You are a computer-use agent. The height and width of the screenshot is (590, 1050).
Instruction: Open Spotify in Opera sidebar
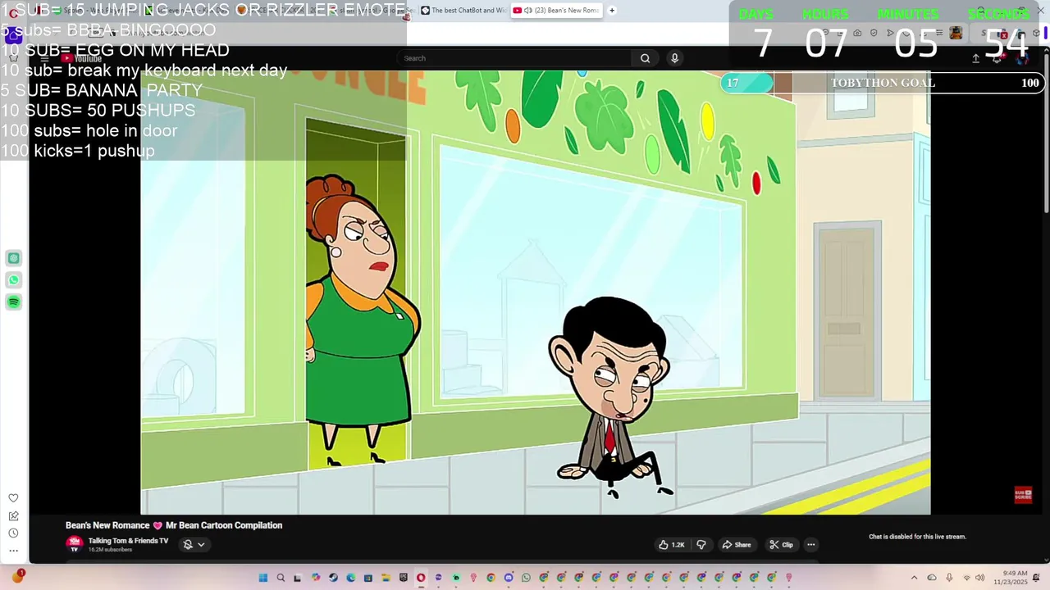pyautogui.click(x=14, y=302)
